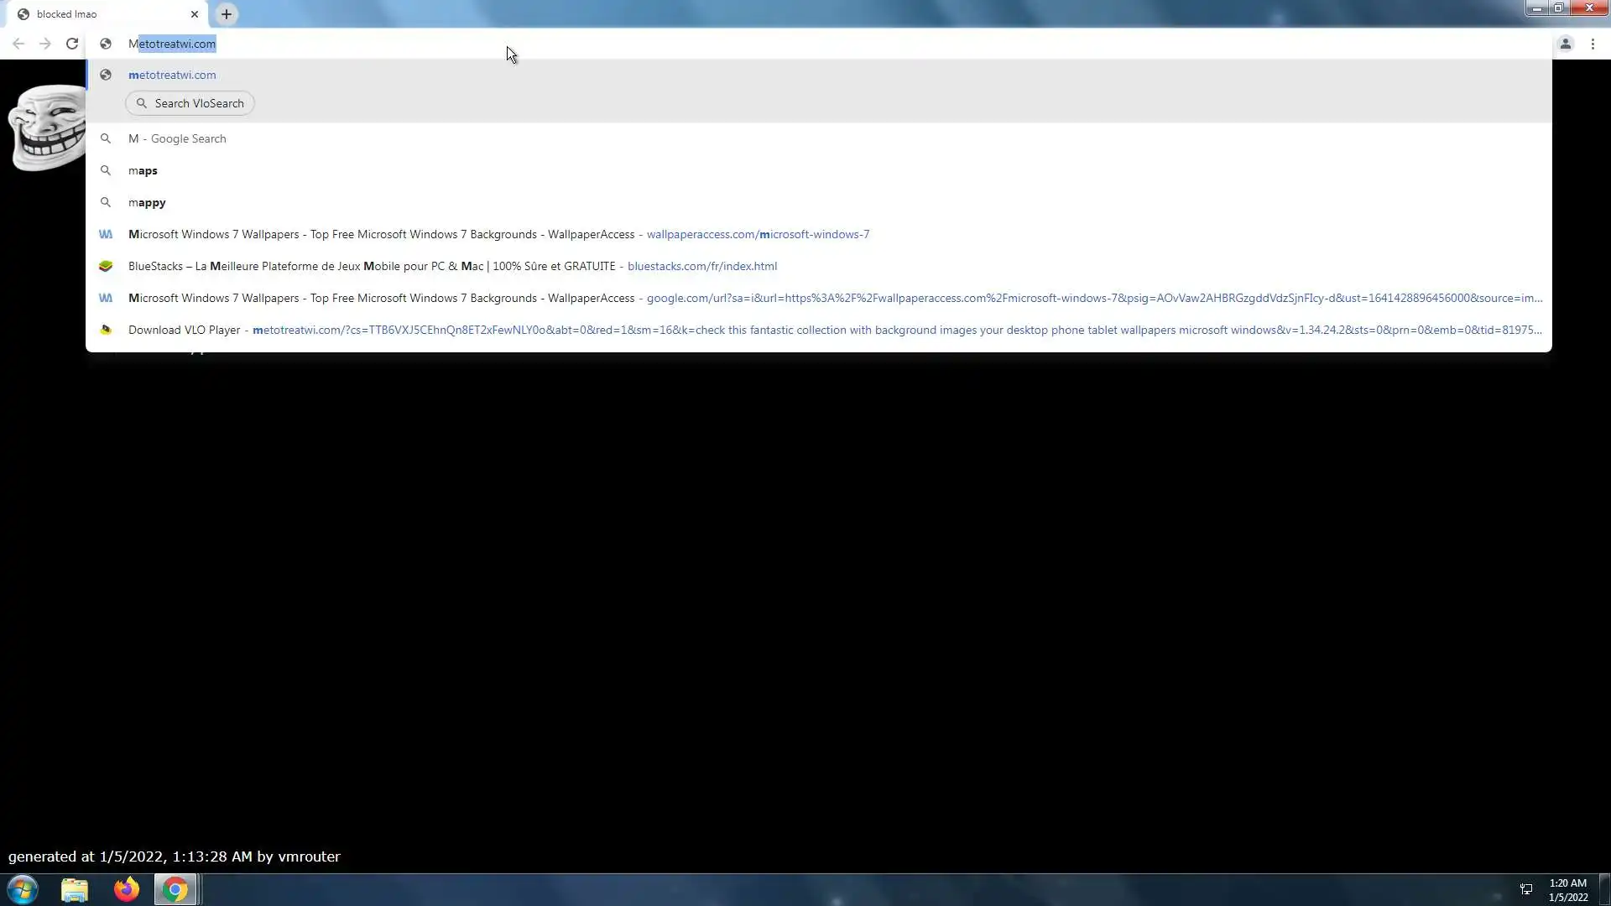Open the BlueStacks history suggestion

(x=453, y=266)
